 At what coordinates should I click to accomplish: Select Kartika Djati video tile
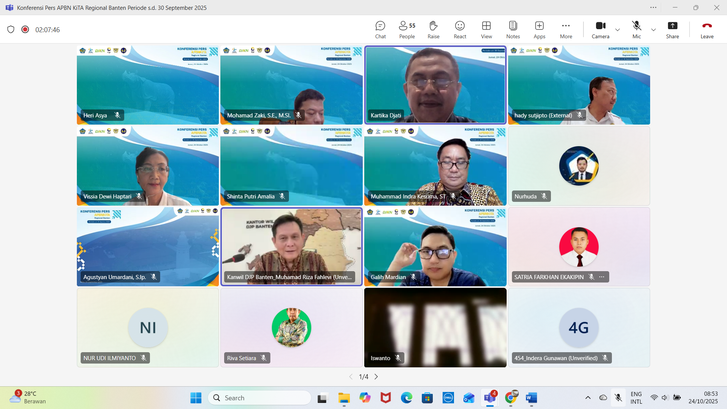pyautogui.click(x=435, y=85)
